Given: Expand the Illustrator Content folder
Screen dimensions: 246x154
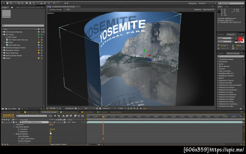Looking at the screenshot, I should pyautogui.click(x=2, y=50).
